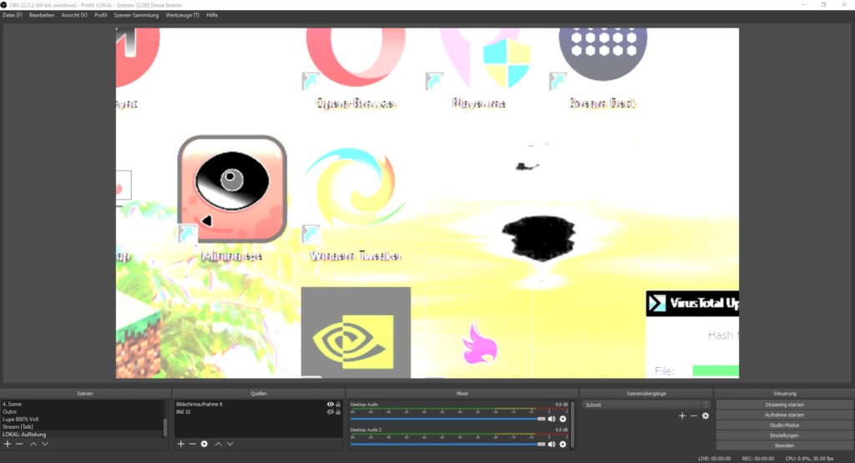The width and height of the screenshot is (855, 463).
Task: Open the Szenen-Sammlung menu
Action: coord(136,15)
